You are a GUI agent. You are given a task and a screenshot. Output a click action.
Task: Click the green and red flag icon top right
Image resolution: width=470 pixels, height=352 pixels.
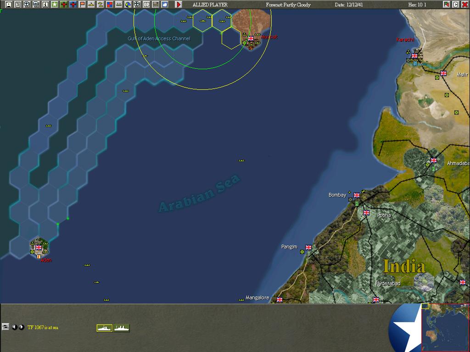pos(446,5)
